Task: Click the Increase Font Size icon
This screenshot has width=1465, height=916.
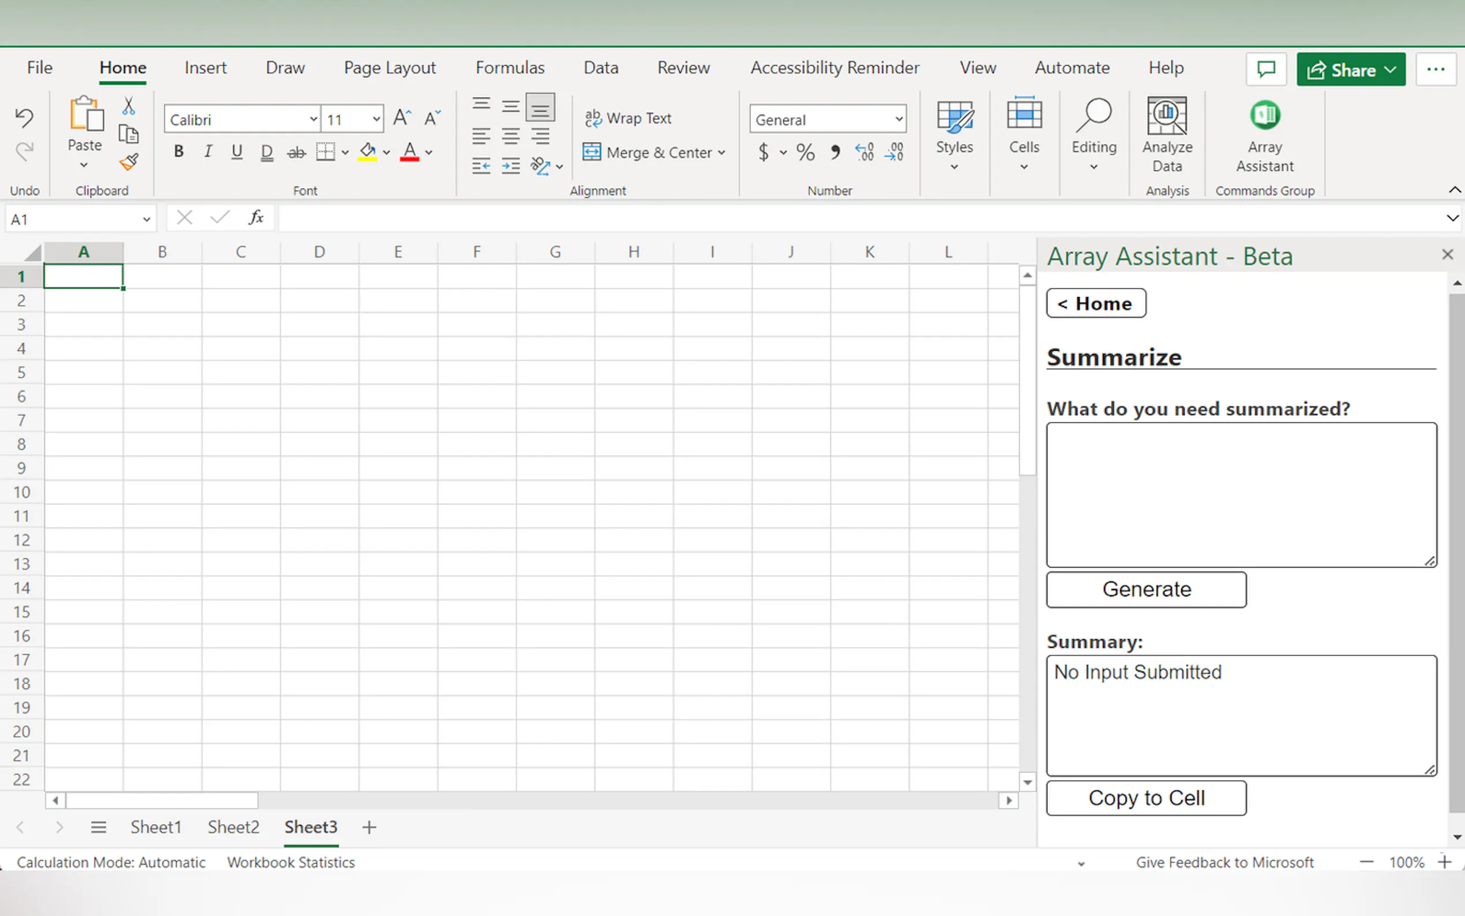Action: 401,118
